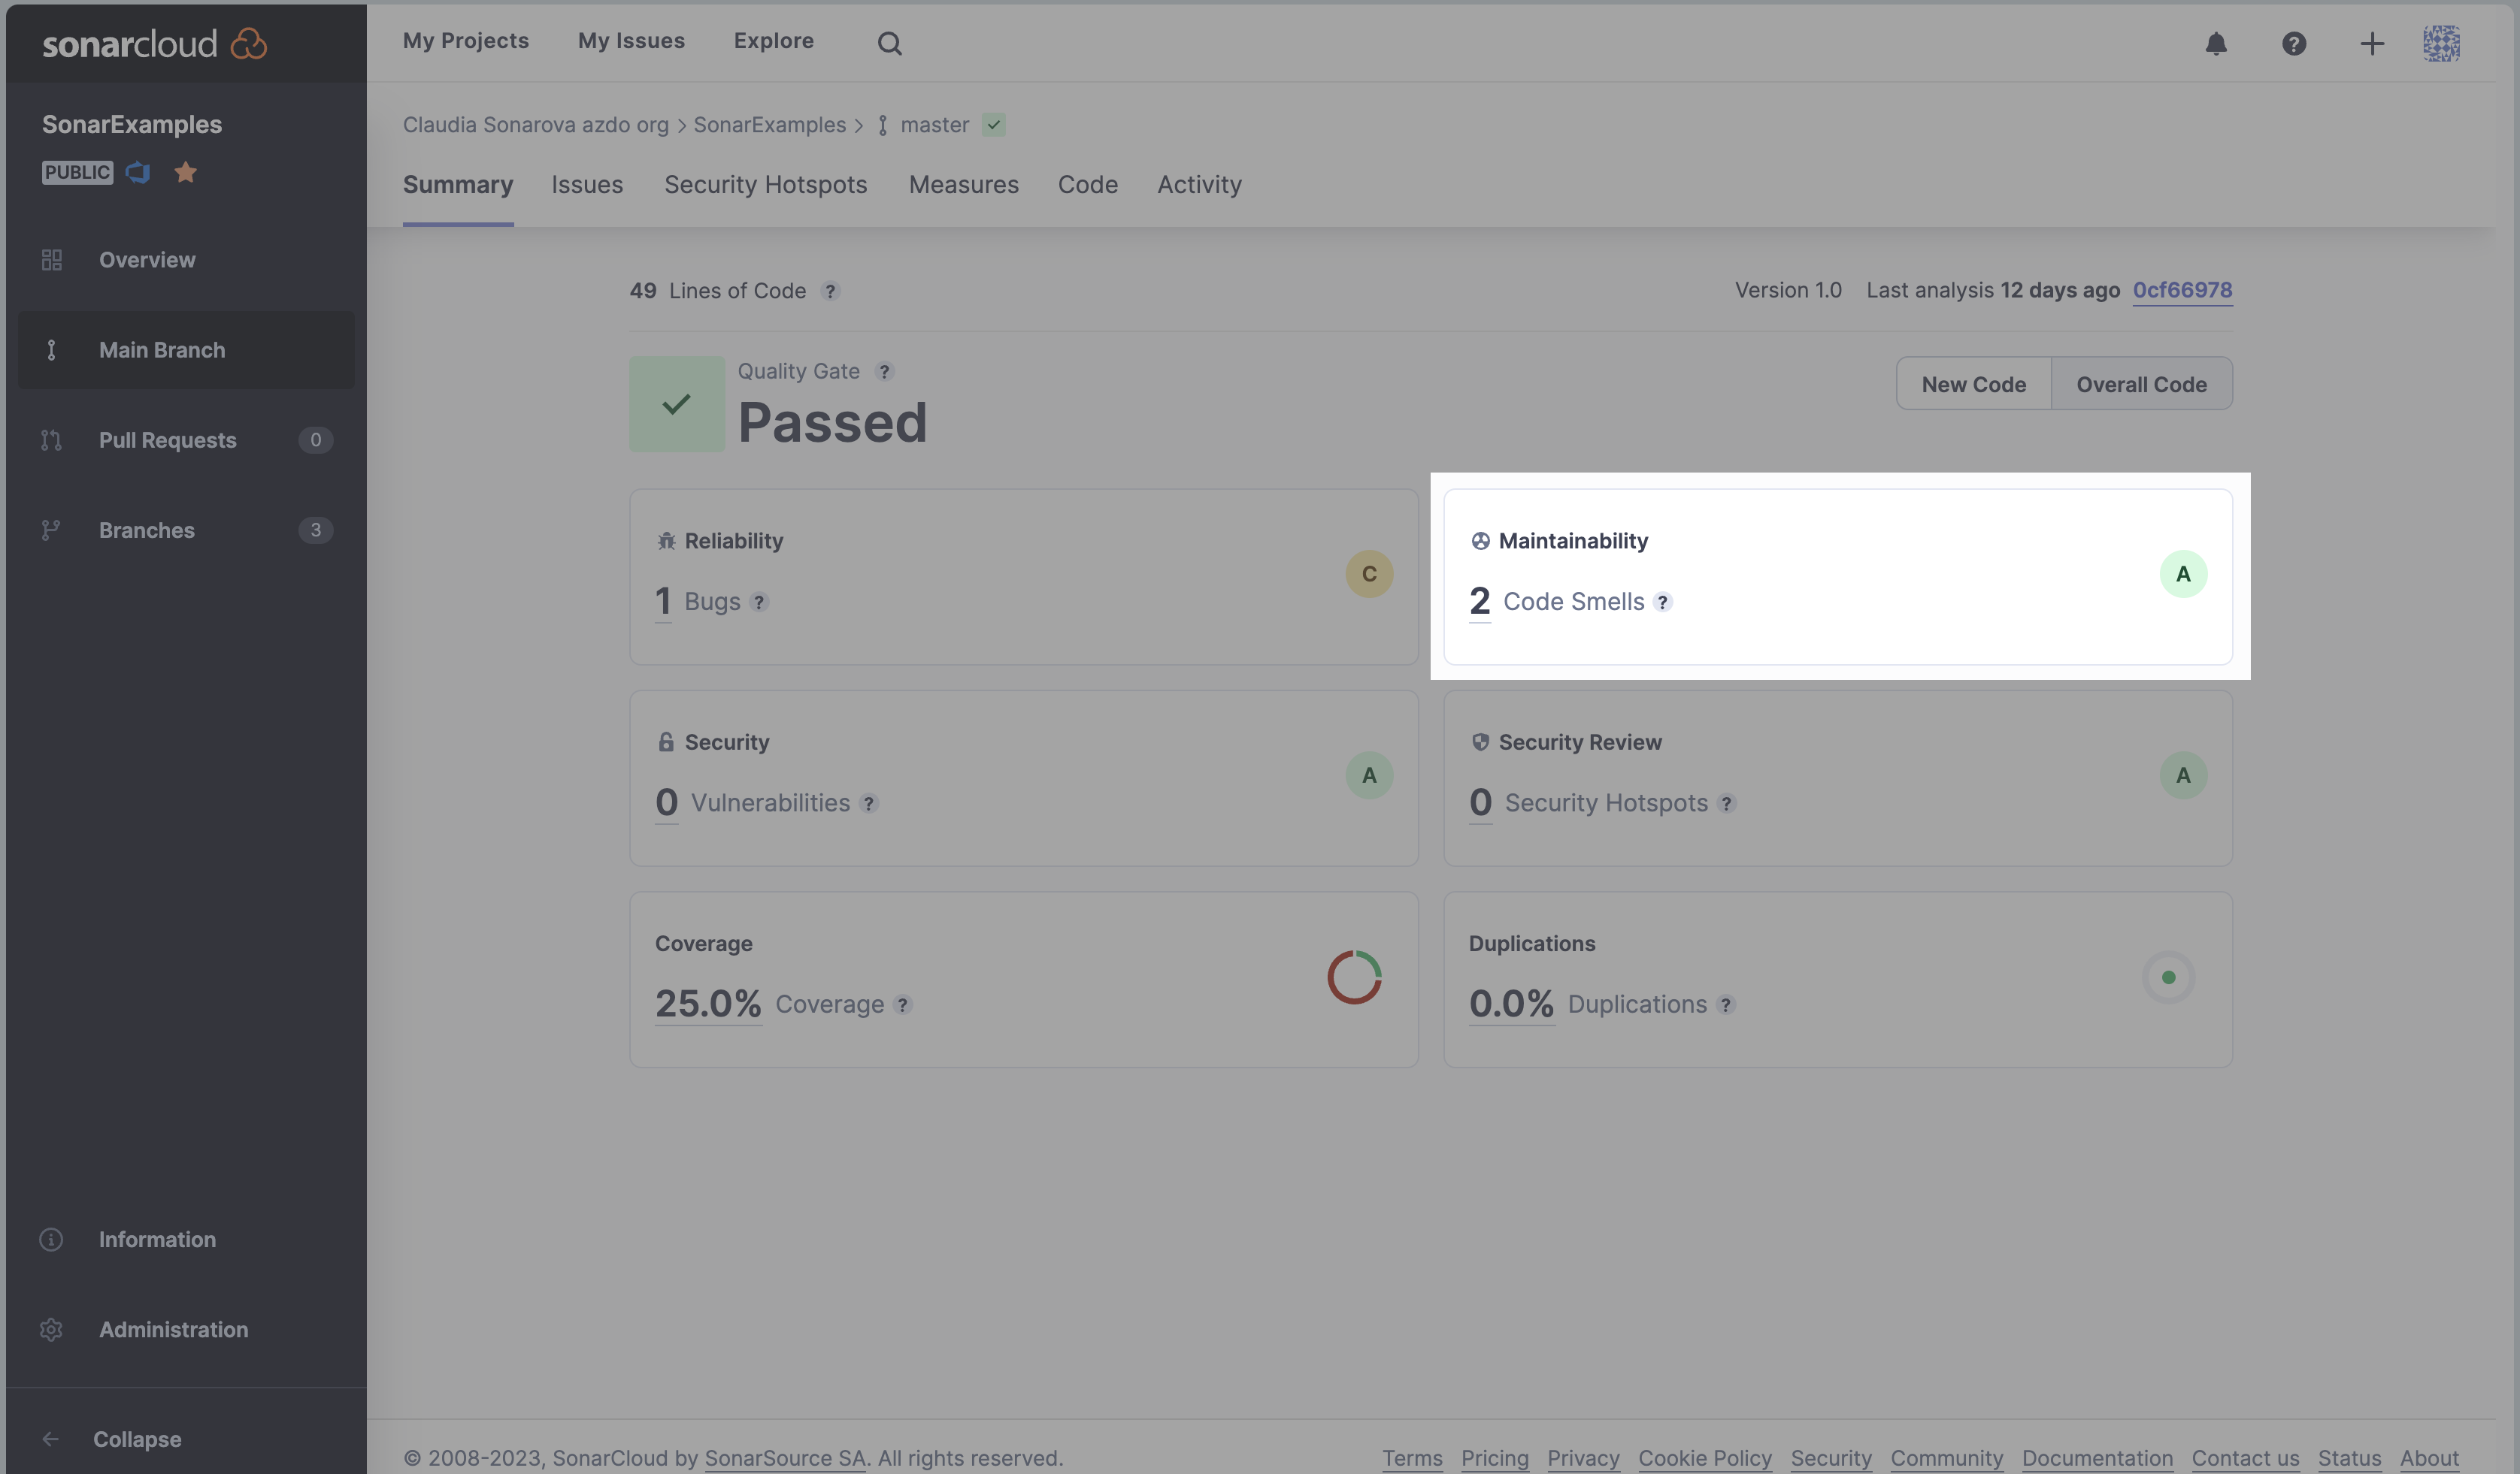Click the Security Hotspots help icon

1726,803
